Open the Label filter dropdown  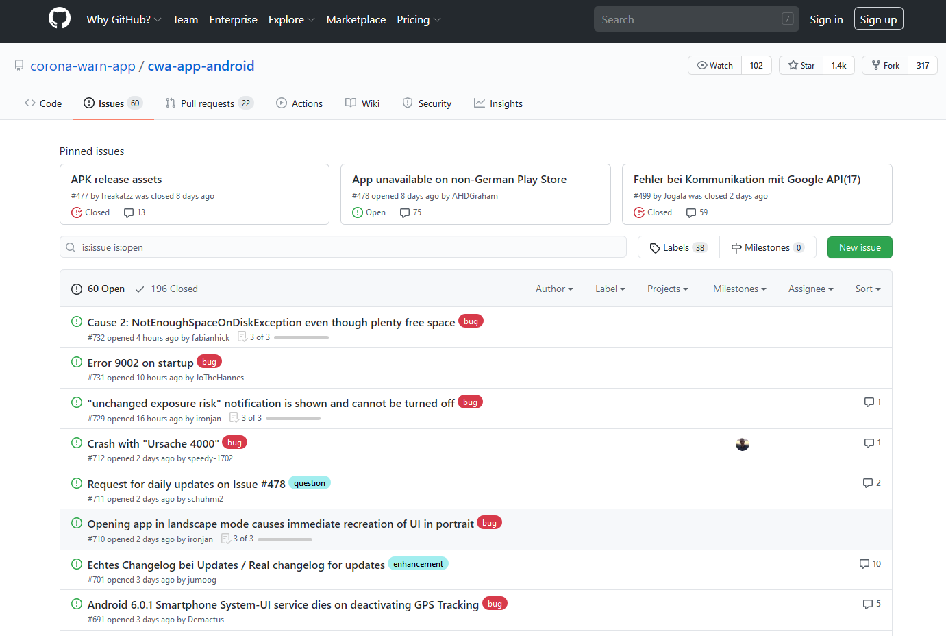pos(610,289)
